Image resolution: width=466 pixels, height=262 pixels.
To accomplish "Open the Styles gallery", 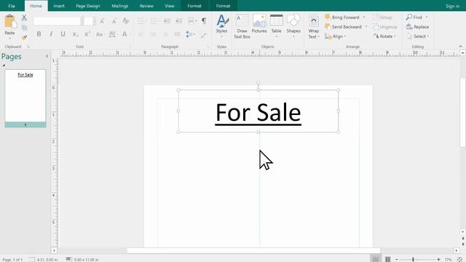I will click(222, 26).
